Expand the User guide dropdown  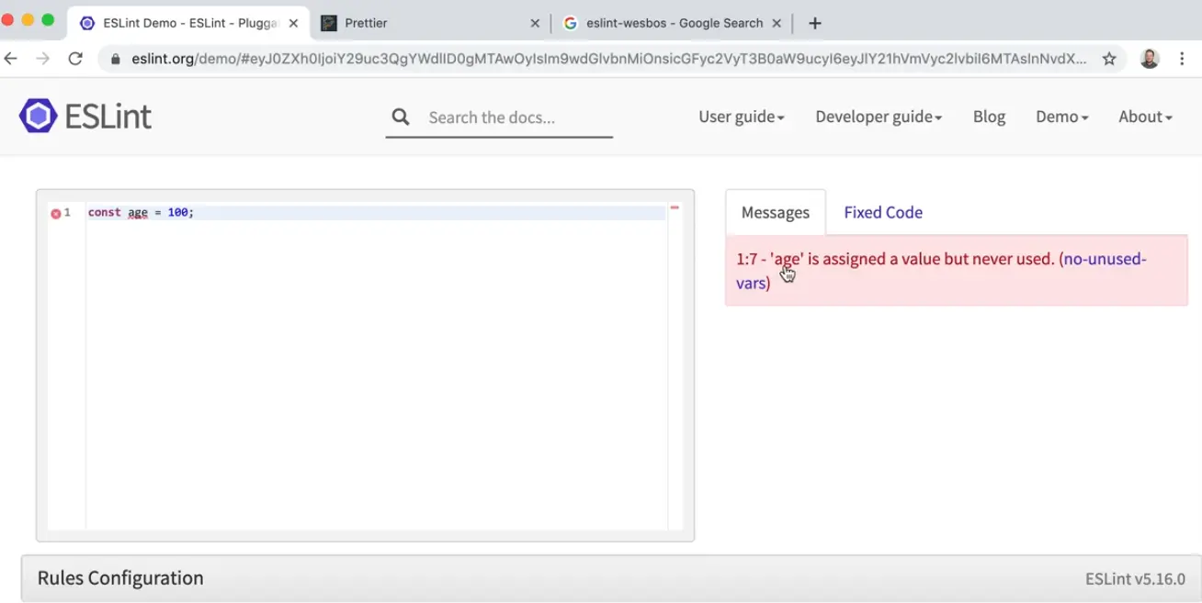click(x=741, y=117)
